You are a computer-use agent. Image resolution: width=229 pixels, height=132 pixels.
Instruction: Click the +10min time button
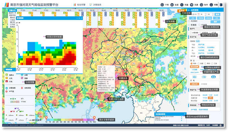coord(208,18)
